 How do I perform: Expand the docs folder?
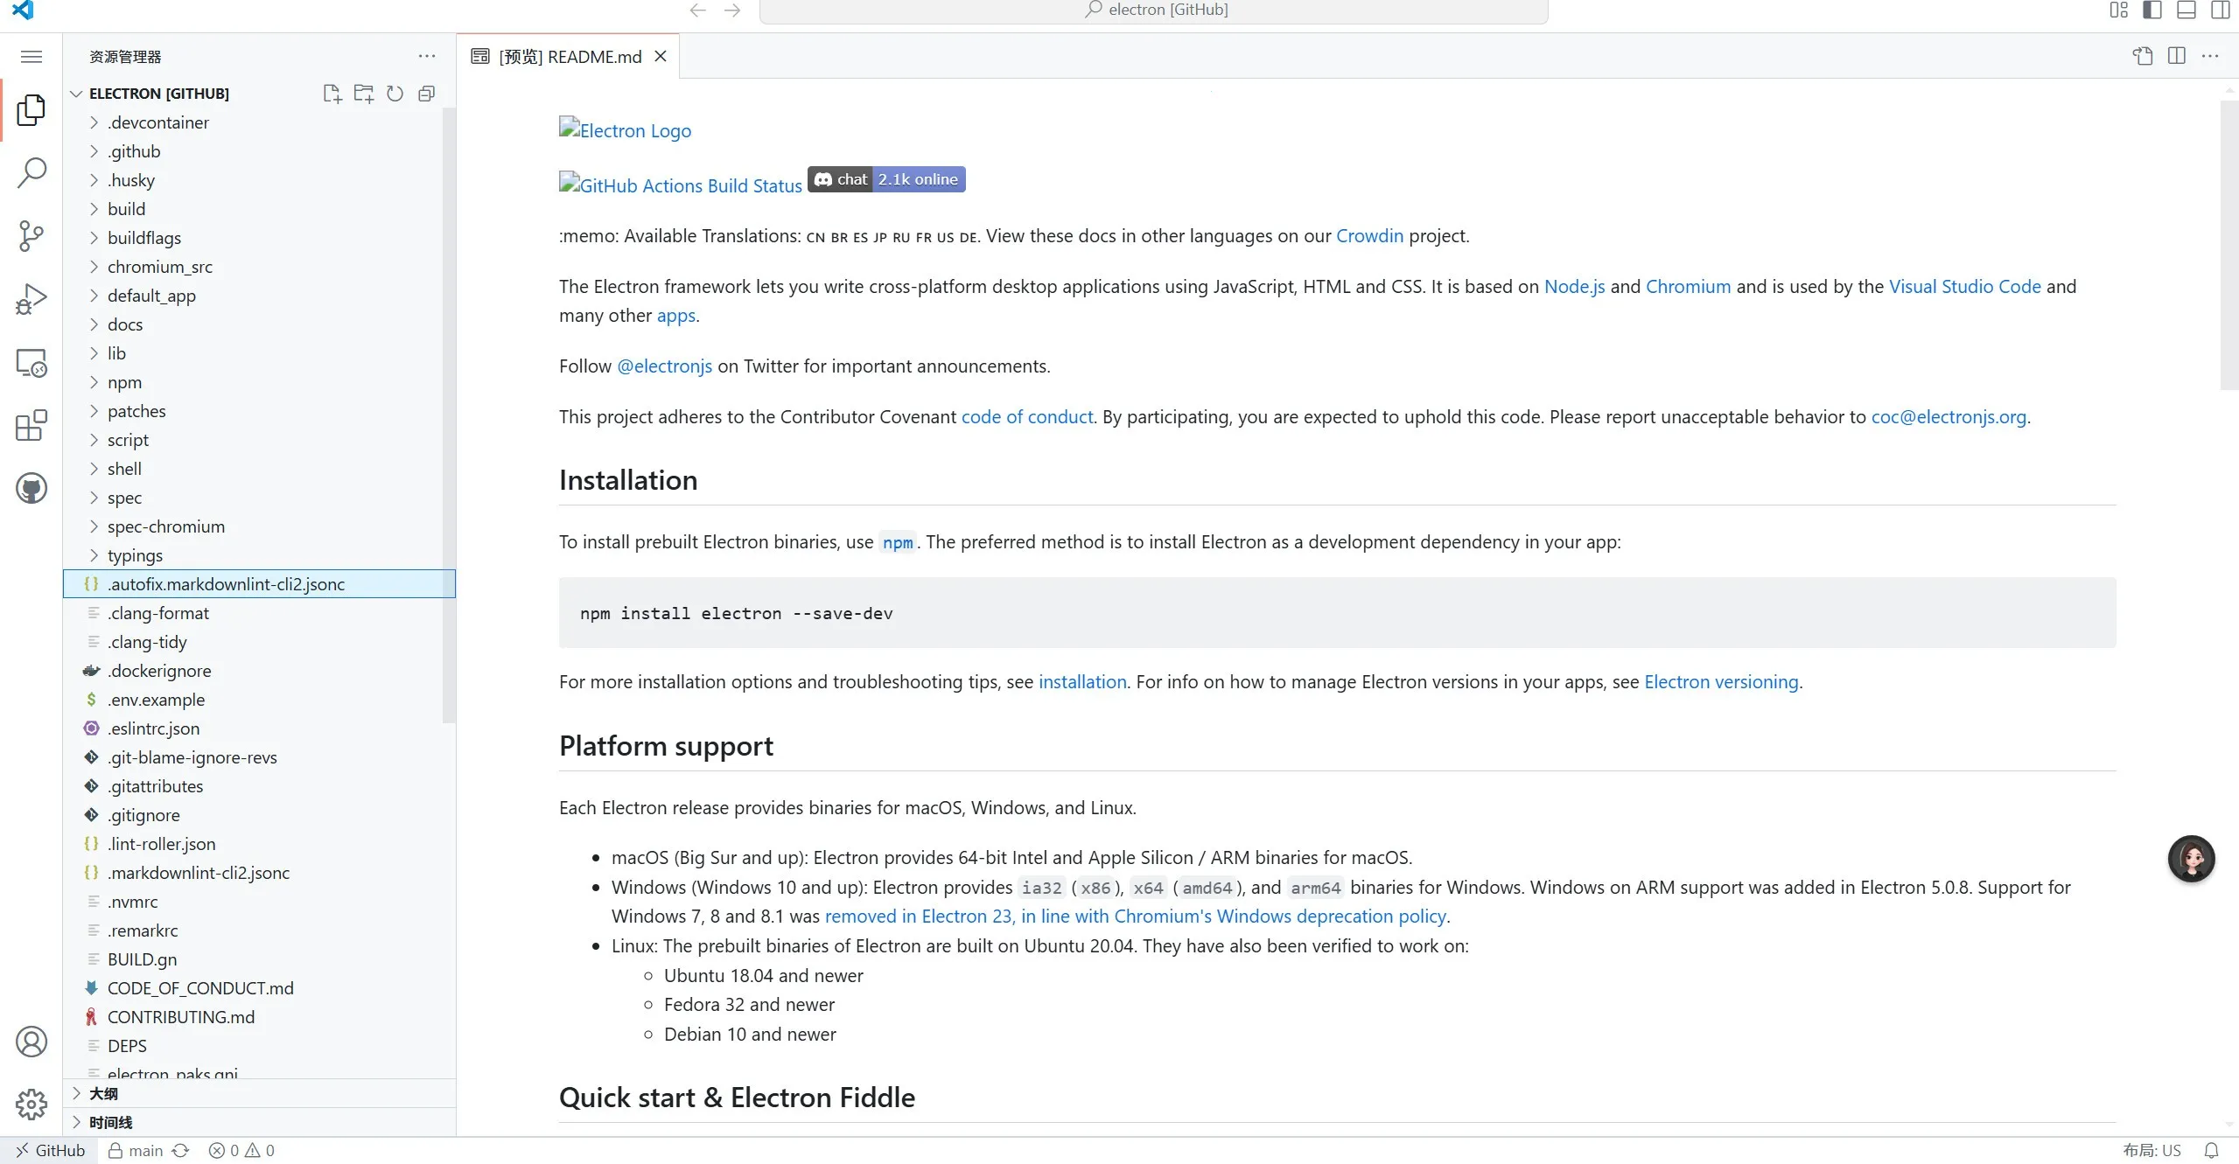tap(127, 324)
